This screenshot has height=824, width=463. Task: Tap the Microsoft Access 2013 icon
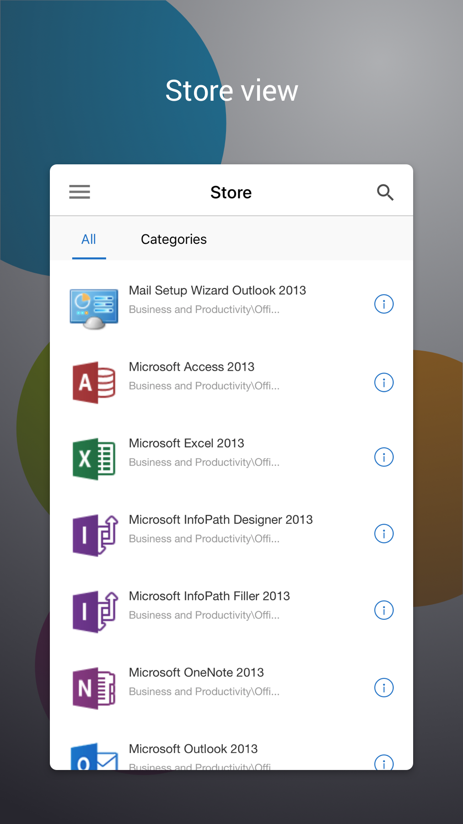tap(94, 383)
